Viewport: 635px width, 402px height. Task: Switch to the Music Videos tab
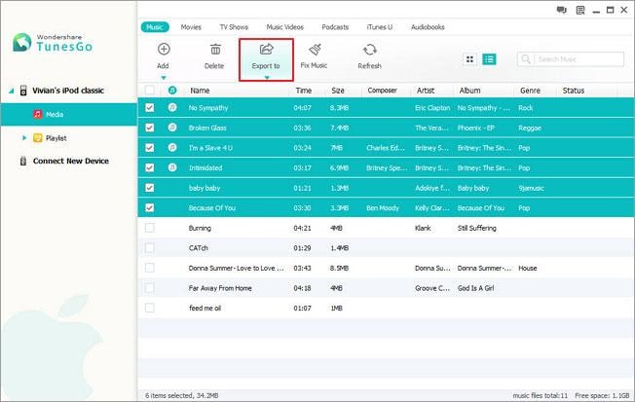284,27
